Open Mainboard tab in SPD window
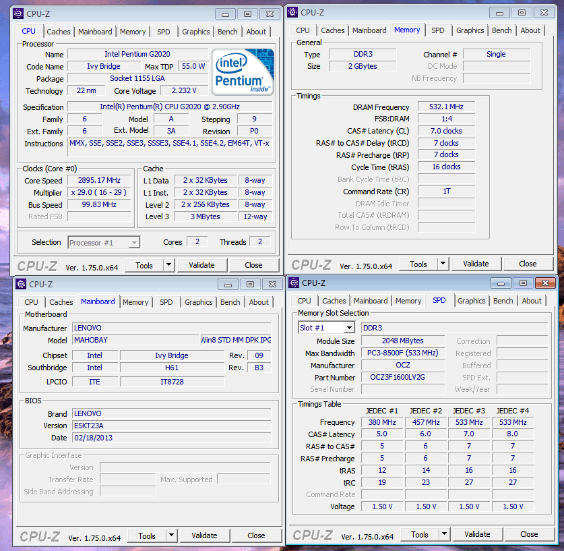564x551 pixels. (371, 301)
